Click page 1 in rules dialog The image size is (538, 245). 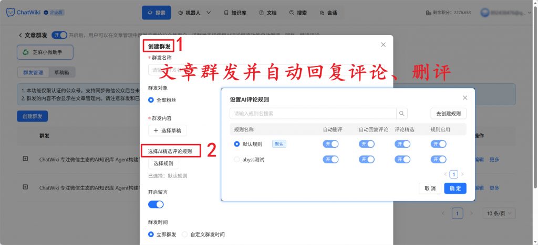pos(453,174)
